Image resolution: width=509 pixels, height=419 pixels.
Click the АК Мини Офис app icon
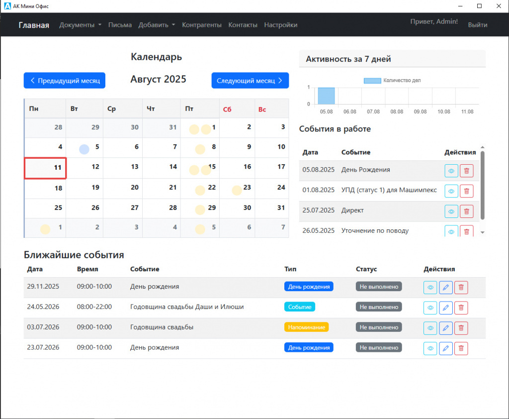click(x=7, y=6)
